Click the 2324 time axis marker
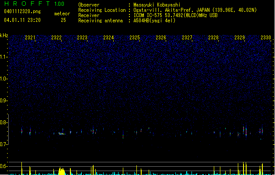The height and width of the screenshot is (175, 275). (108, 38)
